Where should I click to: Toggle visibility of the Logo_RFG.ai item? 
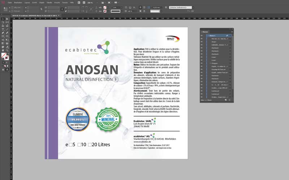(202, 88)
